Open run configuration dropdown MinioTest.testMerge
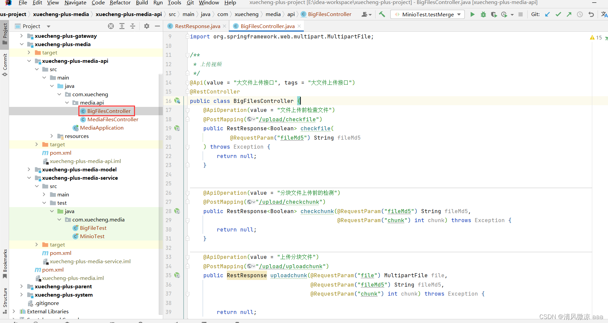Image resolution: width=608 pixels, height=323 pixels. 428,14
